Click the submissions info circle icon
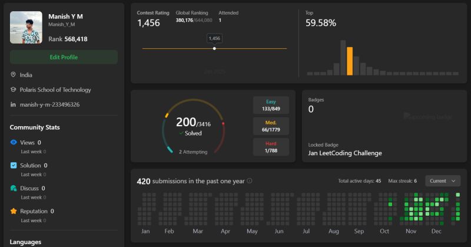Viewport: 471px width, 247px height. (x=249, y=181)
